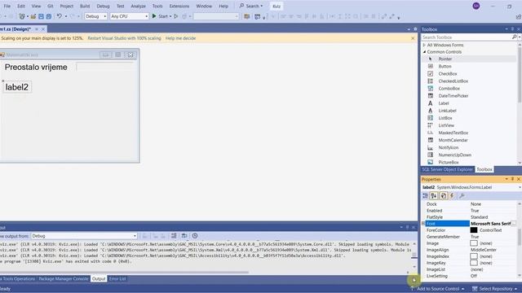522x293 pixels.
Task: Click the user account avatar icon
Action: [x=476, y=6]
